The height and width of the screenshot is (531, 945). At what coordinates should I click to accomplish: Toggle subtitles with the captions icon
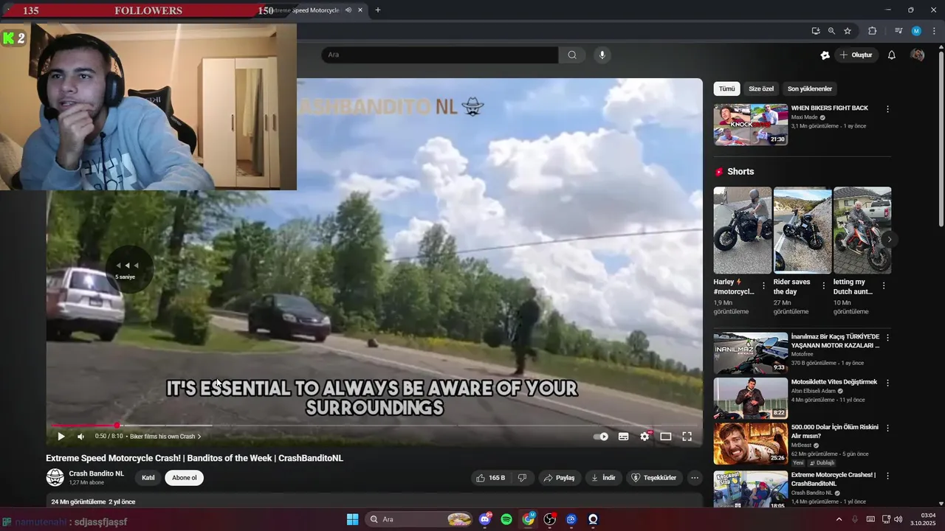(624, 437)
